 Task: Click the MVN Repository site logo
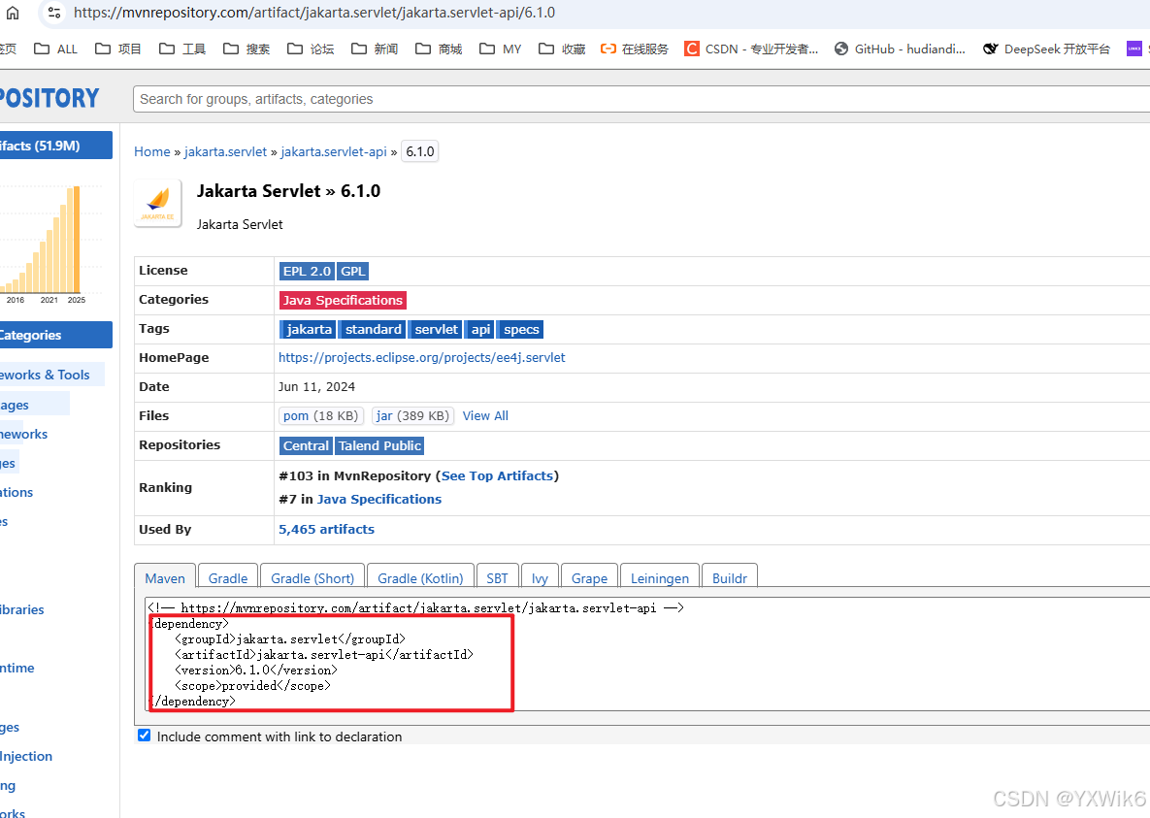pyautogui.click(x=49, y=98)
